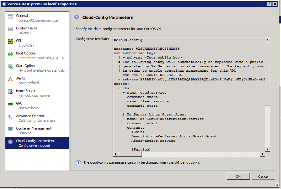Viewport: 281px width, 189px height.
Task: Open the General tab
Action: tap(37, 18)
